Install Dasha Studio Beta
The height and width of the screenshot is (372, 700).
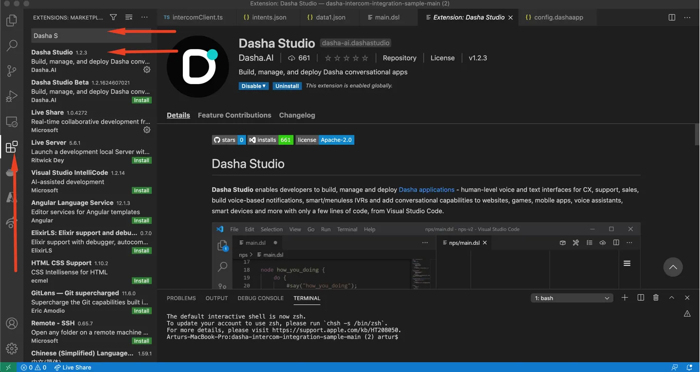tap(142, 100)
